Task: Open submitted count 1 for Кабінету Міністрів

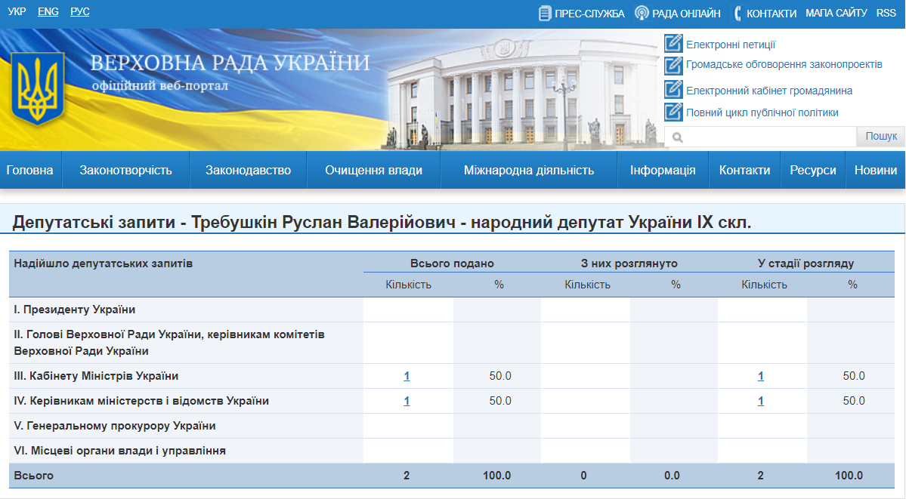Action: [x=407, y=376]
